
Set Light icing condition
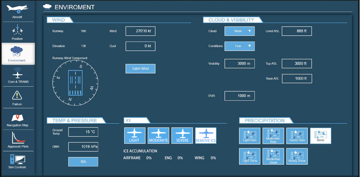tap(135, 136)
